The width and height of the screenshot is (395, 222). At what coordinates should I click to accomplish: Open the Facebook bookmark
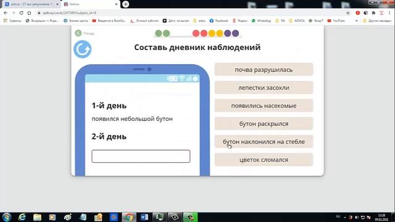[x=219, y=20]
